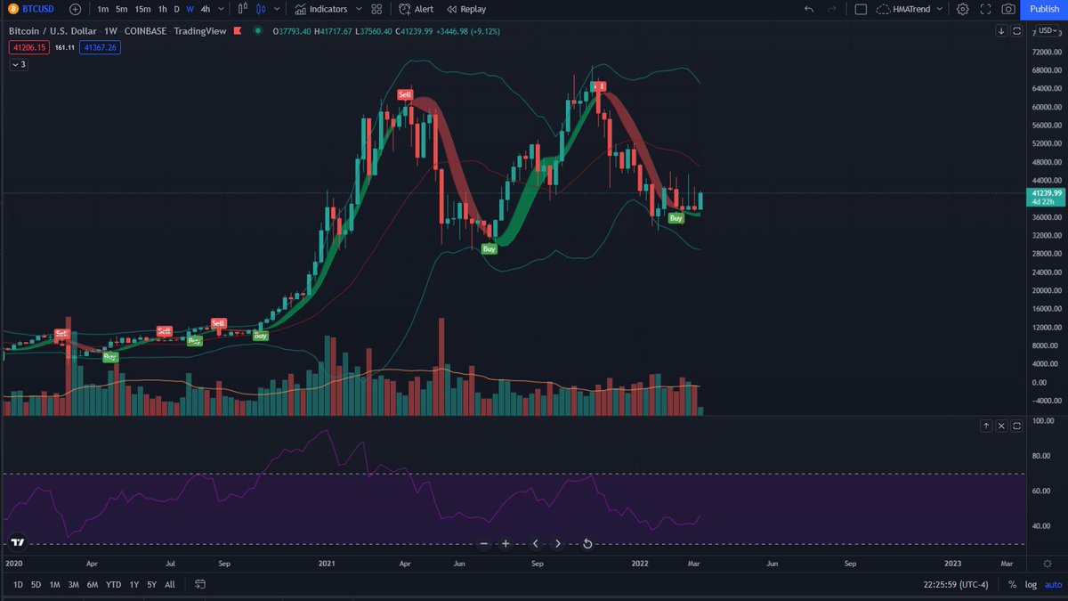Click the compare or add symbol plus icon

75,9
